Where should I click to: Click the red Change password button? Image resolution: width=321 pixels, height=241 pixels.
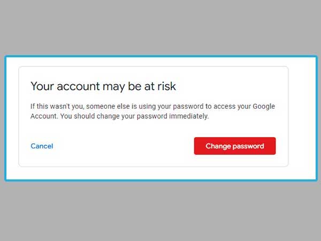235,146
